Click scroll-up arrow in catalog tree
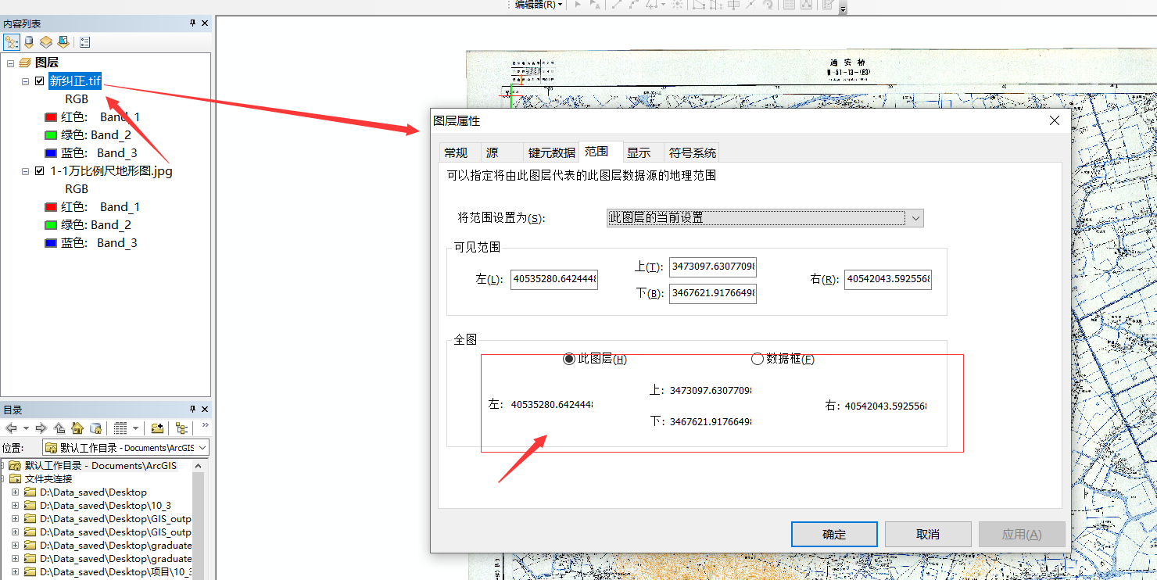The width and height of the screenshot is (1157, 580). (x=198, y=466)
